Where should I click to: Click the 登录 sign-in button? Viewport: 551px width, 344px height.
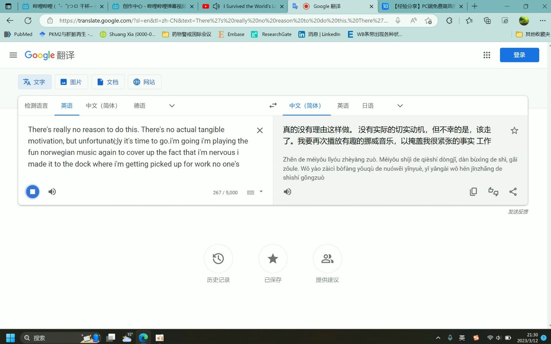(x=519, y=55)
